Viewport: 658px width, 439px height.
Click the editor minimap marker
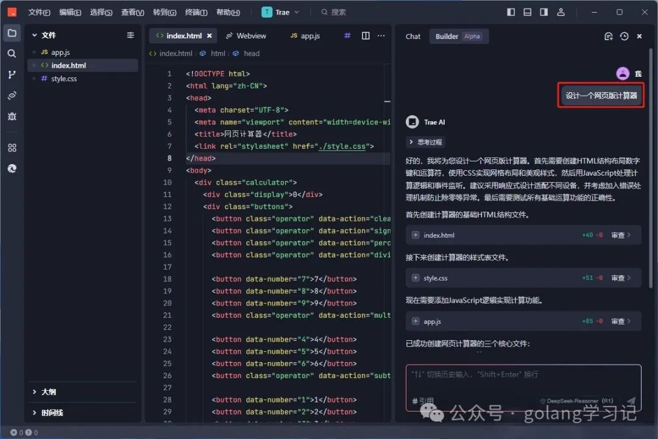tap(387, 101)
